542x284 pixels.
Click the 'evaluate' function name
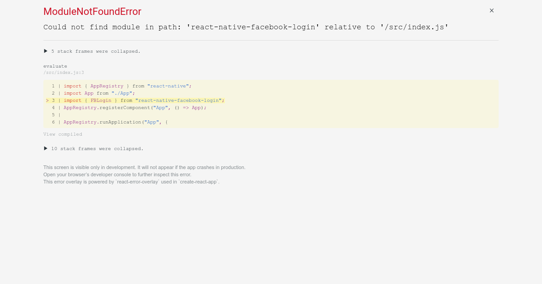(55, 66)
